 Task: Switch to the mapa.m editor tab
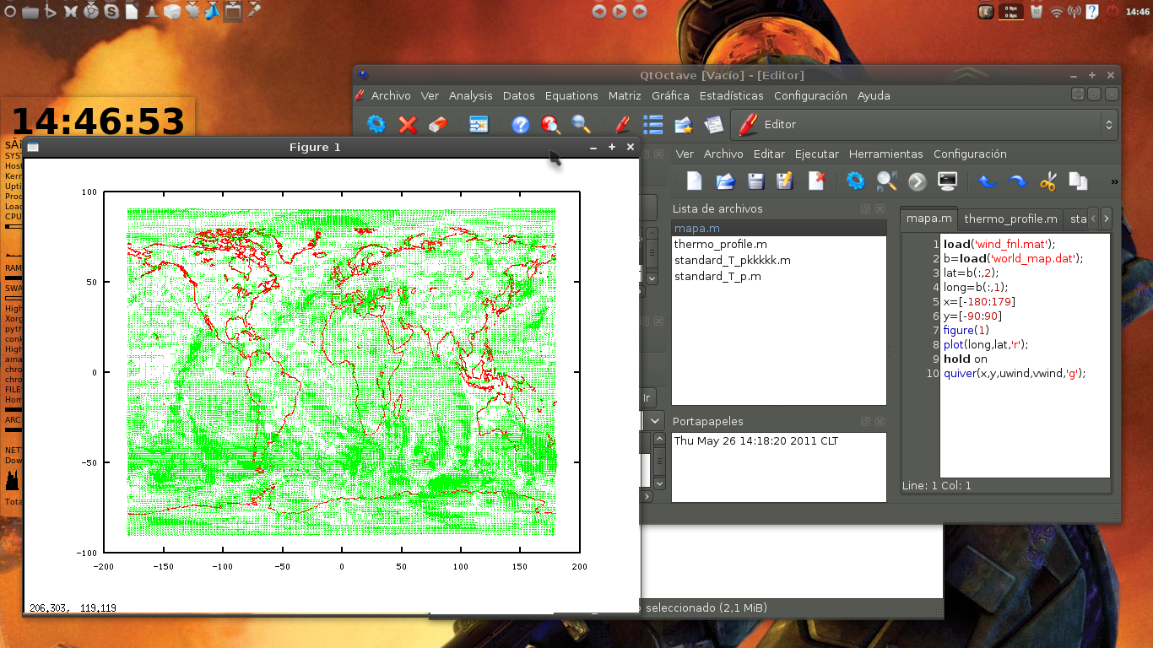tap(929, 219)
